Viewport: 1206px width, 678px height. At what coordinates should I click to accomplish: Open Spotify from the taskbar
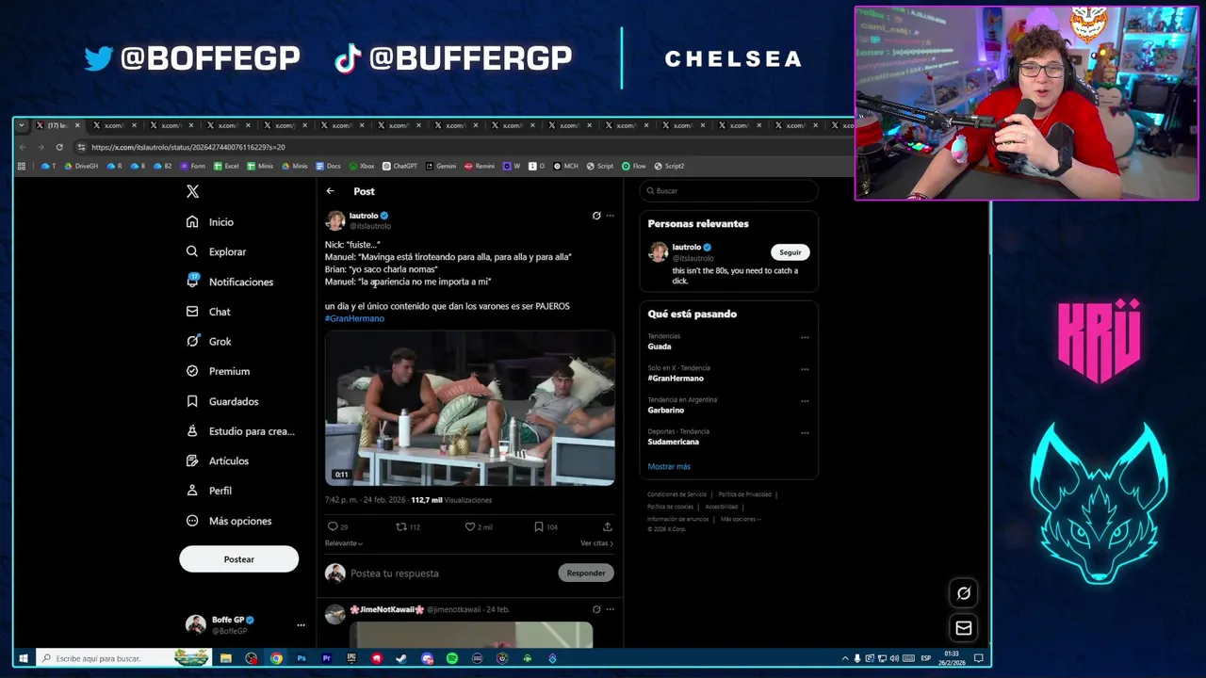click(452, 658)
